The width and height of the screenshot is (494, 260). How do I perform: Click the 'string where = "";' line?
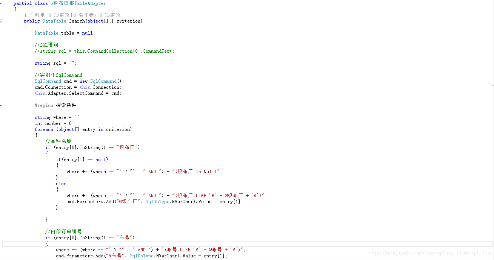point(58,117)
